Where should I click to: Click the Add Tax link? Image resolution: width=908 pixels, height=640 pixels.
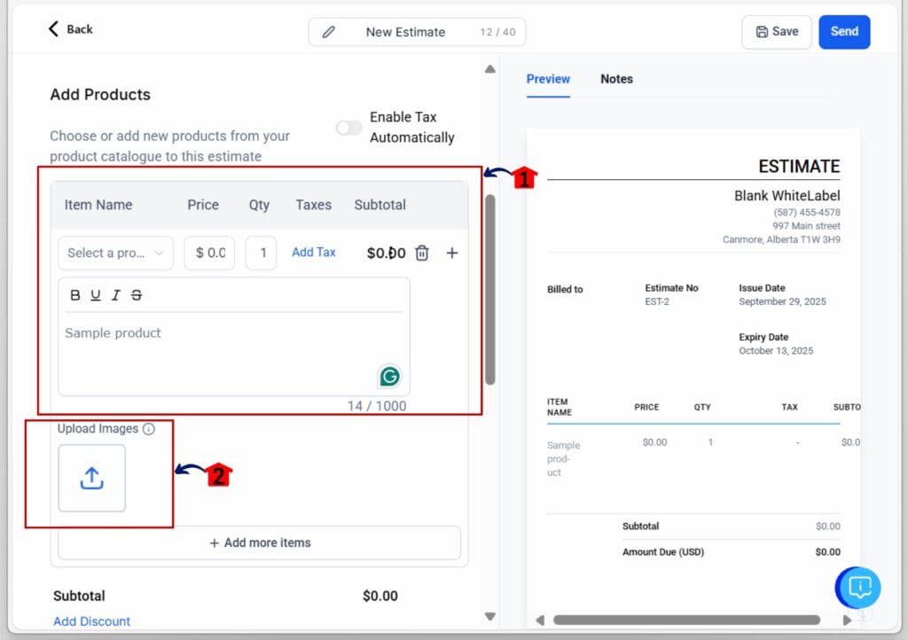point(314,253)
